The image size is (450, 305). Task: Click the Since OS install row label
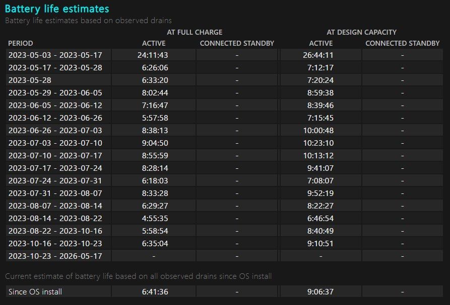35,291
